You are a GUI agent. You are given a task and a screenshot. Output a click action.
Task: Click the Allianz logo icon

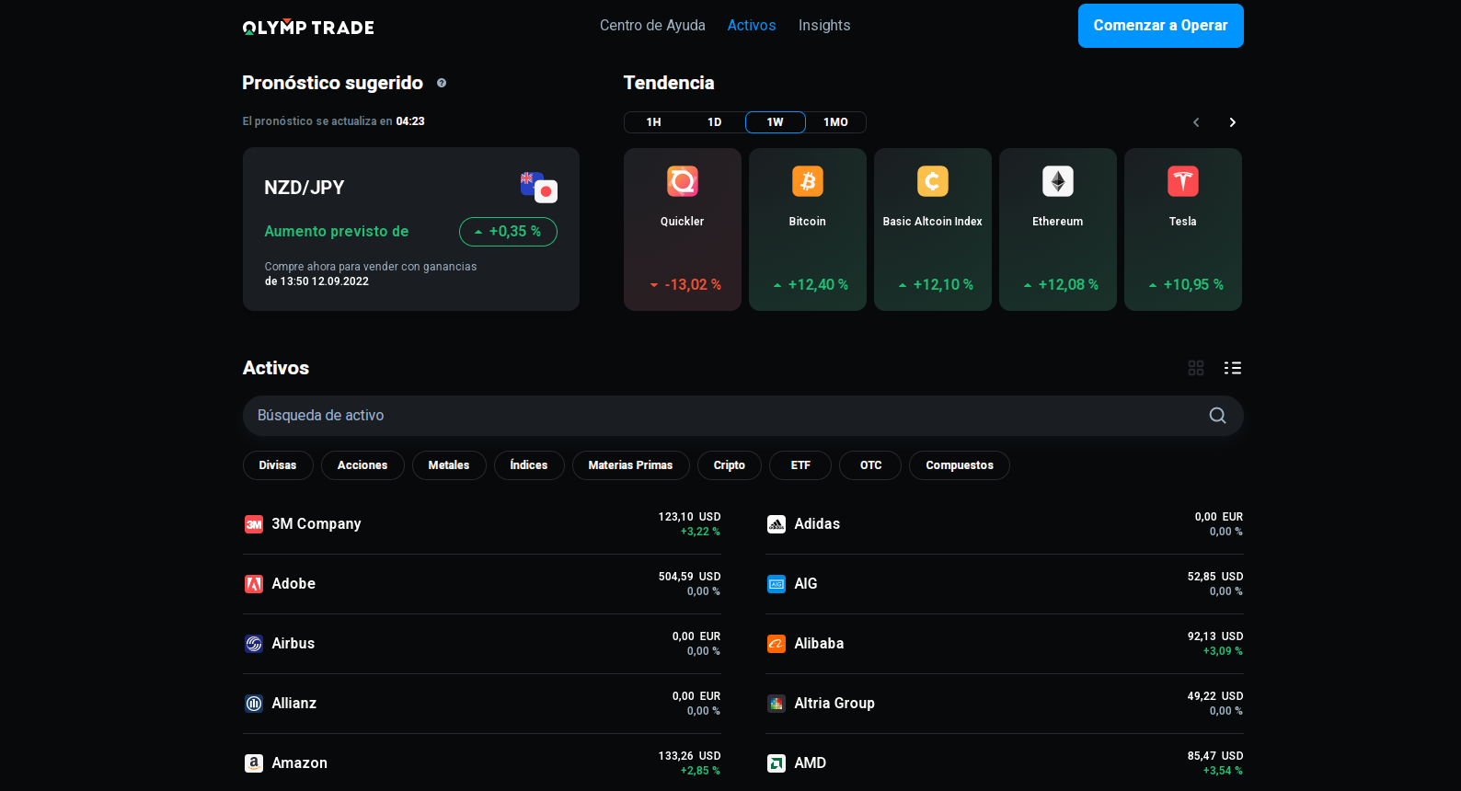pyautogui.click(x=254, y=704)
